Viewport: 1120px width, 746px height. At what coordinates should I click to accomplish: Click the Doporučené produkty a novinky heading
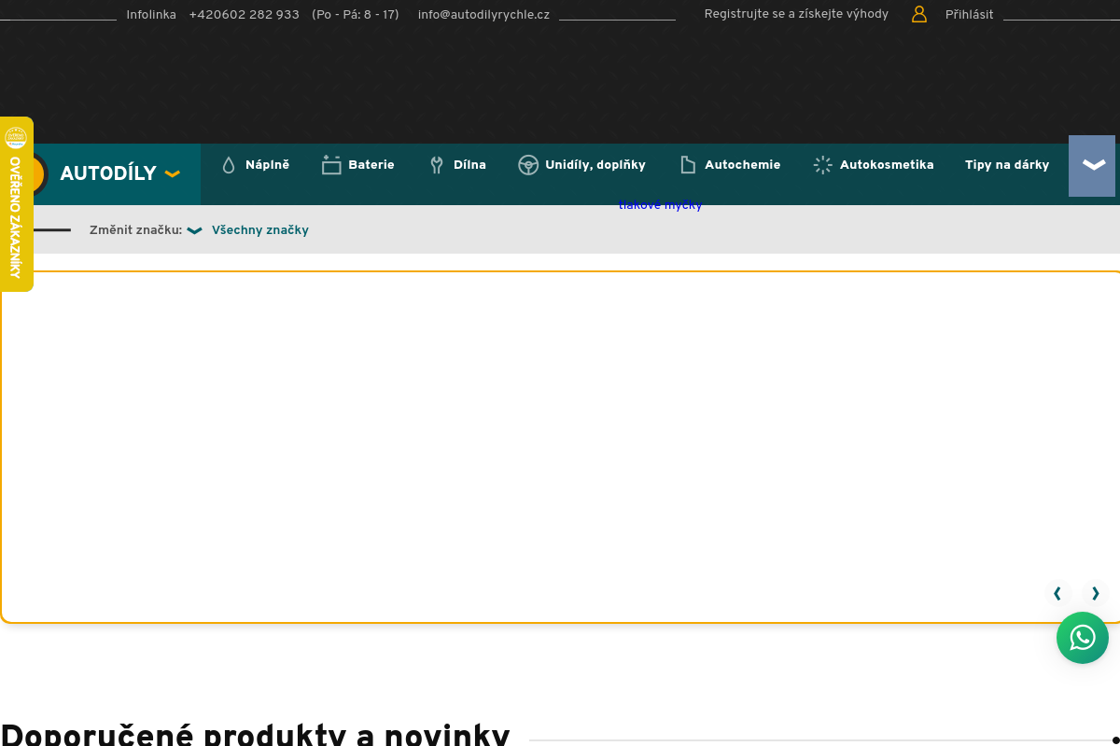point(255,735)
